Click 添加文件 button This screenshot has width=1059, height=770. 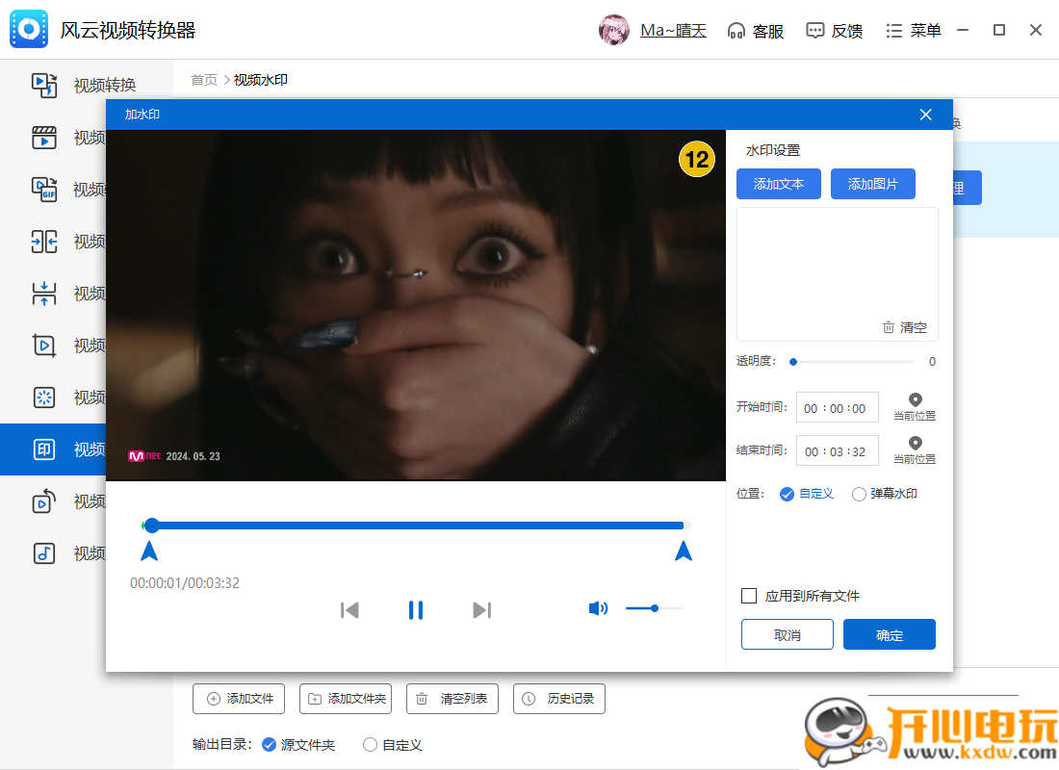click(x=239, y=699)
